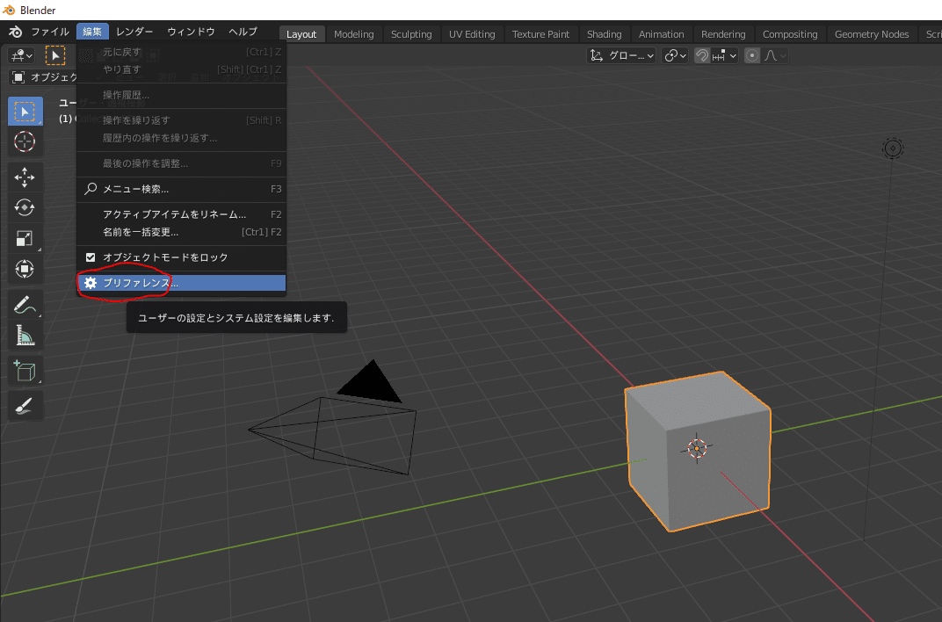Viewport: 942px width, 622px height.
Task: Open the レンダー menu
Action: tap(134, 32)
